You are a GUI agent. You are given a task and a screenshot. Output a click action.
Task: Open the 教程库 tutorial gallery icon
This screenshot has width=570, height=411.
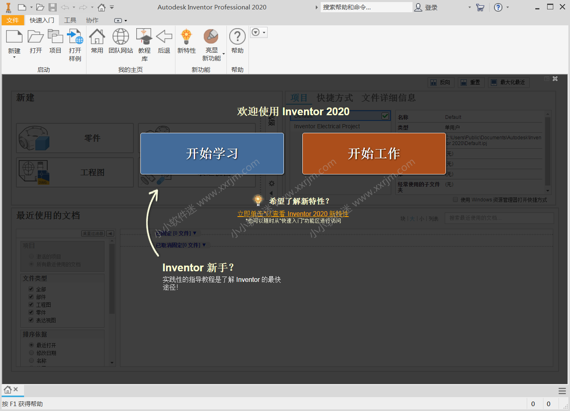[x=144, y=37]
